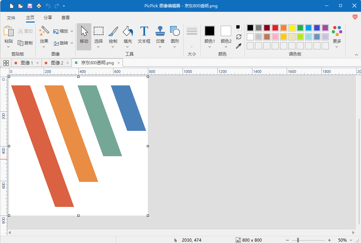Screen dimensions: 361x243
Task: Swap colors with the circular arrows icon
Action: pyautogui.click(x=239, y=37)
